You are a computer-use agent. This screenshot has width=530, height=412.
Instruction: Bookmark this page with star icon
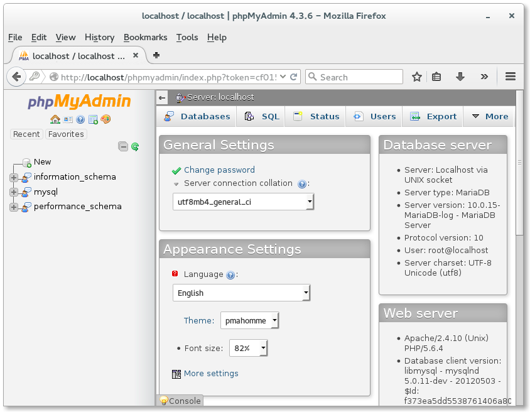pyautogui.click(x=417, y=77)
